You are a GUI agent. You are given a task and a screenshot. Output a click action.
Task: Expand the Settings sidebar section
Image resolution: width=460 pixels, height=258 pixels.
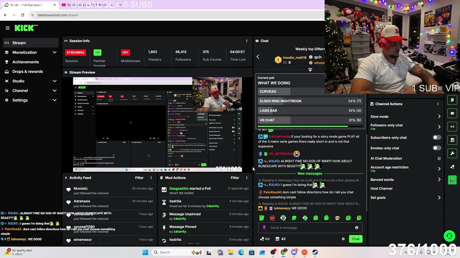click(x=55, y=100)
